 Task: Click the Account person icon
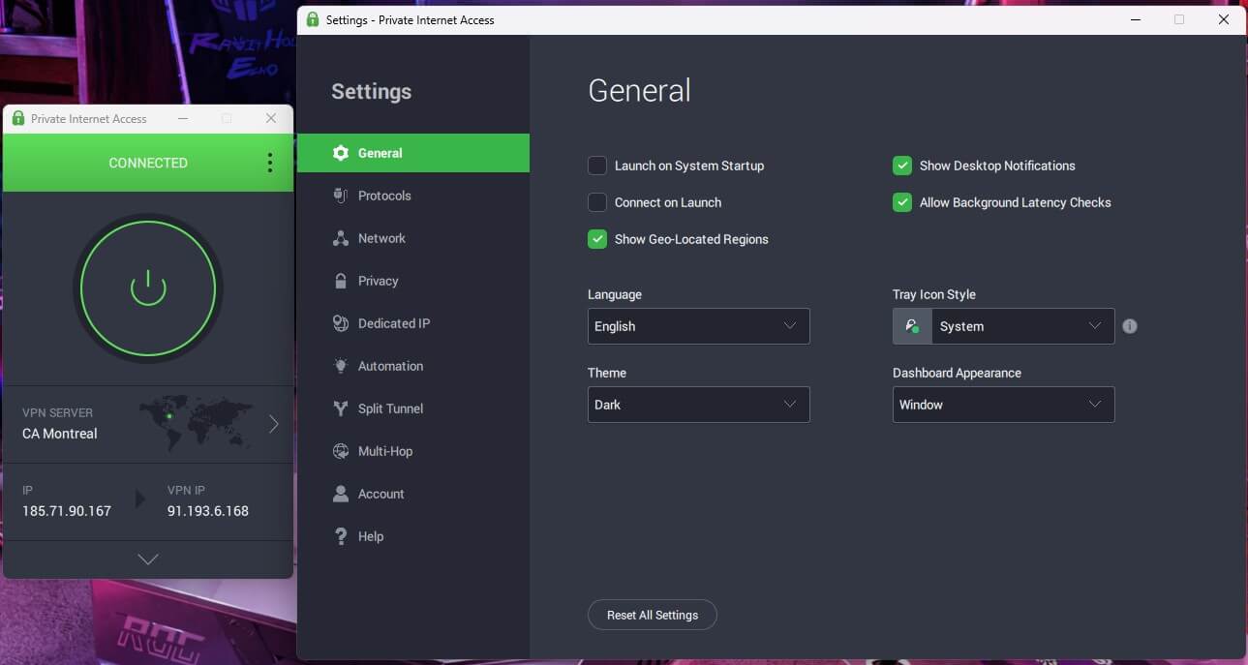click(341, 494)
